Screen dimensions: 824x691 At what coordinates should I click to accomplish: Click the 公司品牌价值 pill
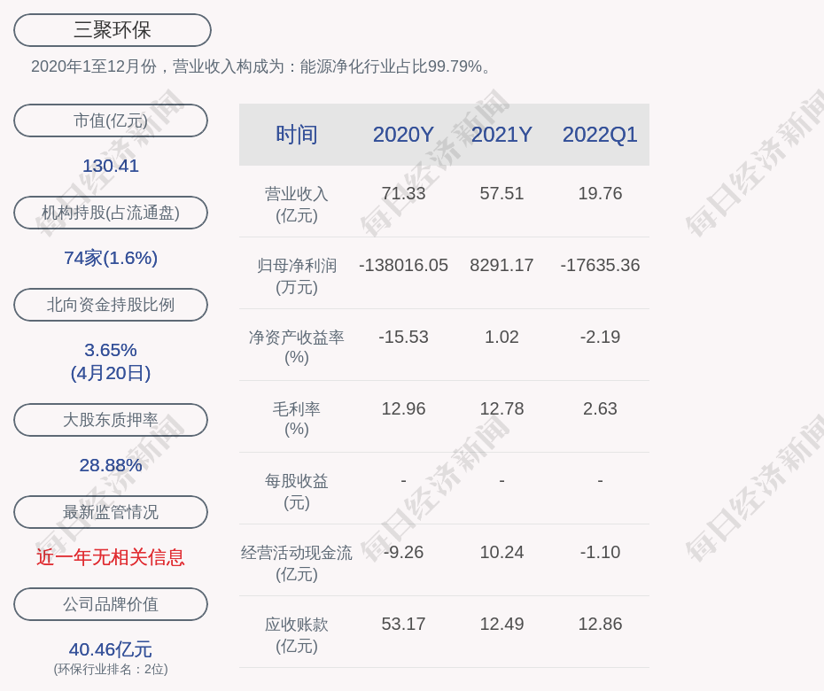111,604
